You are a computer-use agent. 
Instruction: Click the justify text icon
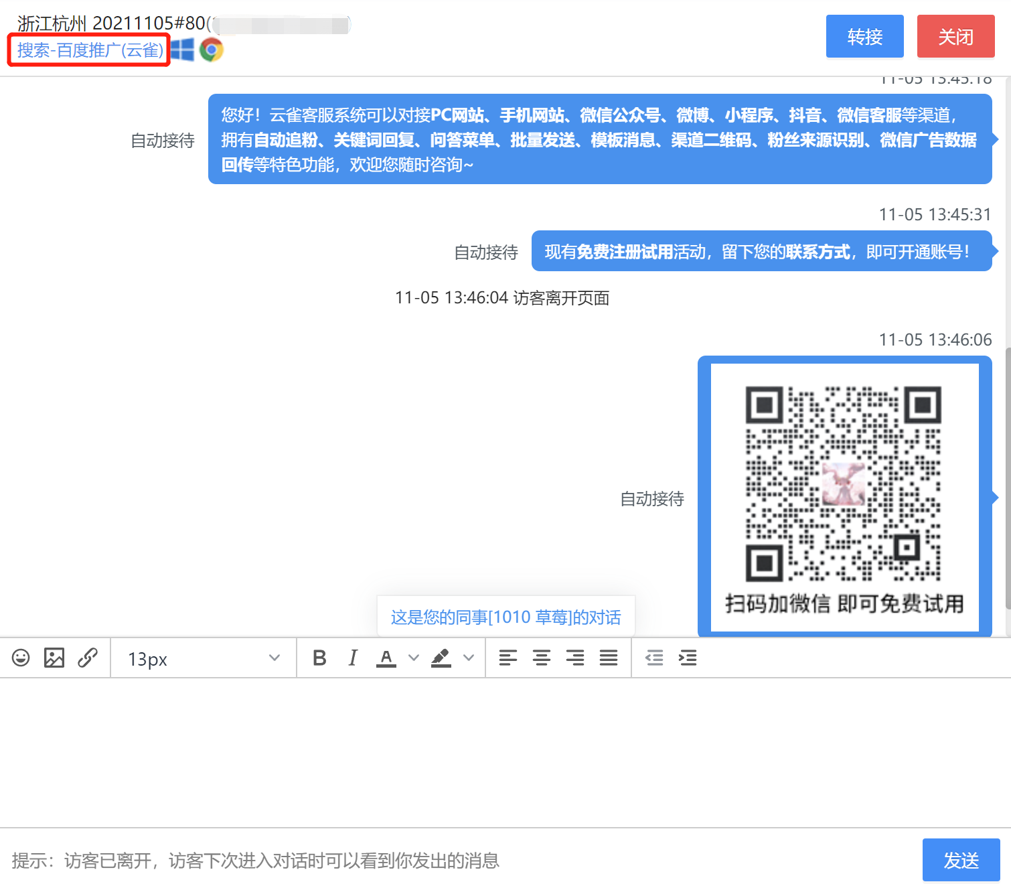608,658
